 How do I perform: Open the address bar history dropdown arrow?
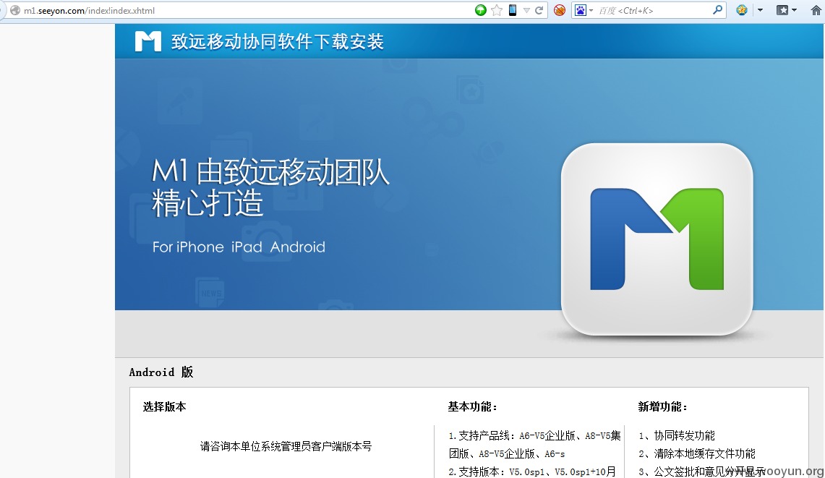click(x=526, y=11)
